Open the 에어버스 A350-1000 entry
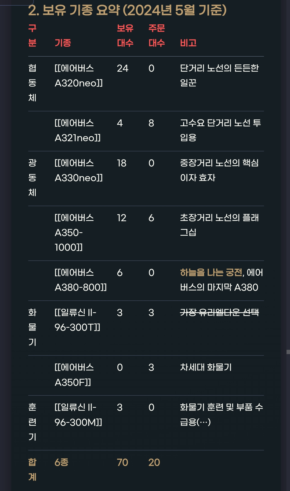Image resolution: width=290 pixels, height=491 pixels. click(x=74, y=232)
